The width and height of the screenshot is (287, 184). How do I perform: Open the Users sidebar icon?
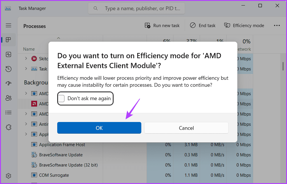(x=8, y=98)
